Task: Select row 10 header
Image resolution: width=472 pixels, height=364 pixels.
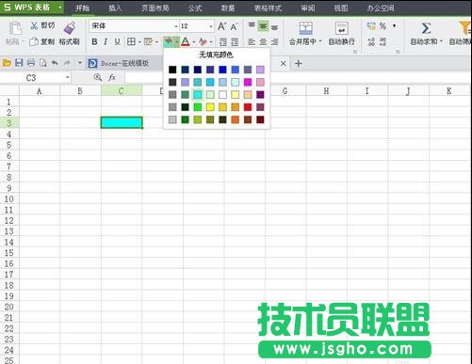Action: tap(9, 198)
